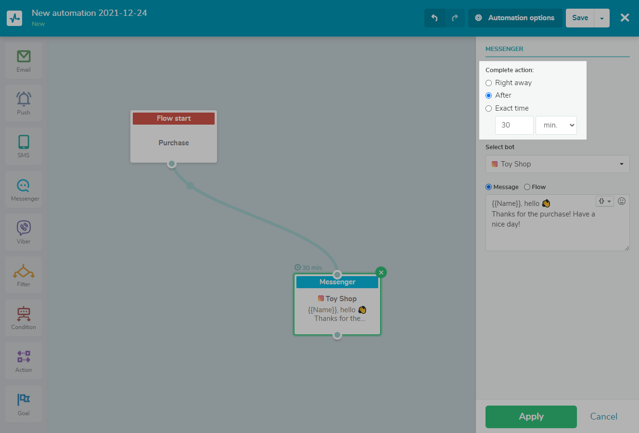Click the Flow start output connector
The height and width of the screenshot is (433, 639).
pos(172,164)
